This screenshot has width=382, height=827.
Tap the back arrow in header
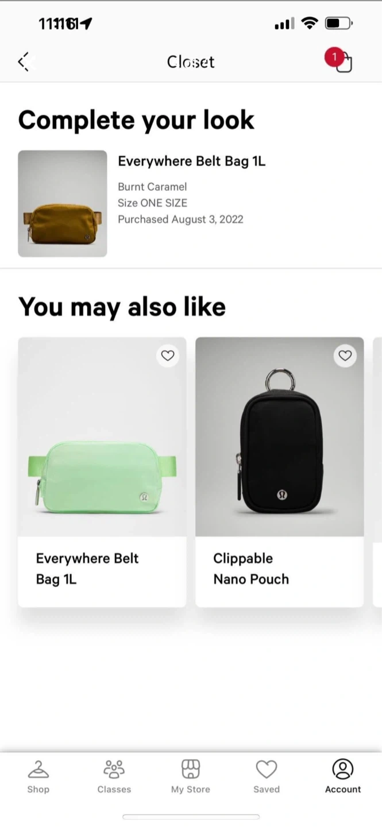tap(24, 61)
